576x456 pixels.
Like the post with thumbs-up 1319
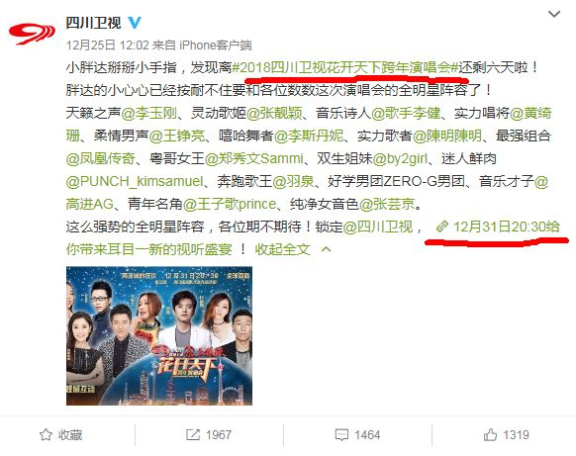click(x=490, y=434)
